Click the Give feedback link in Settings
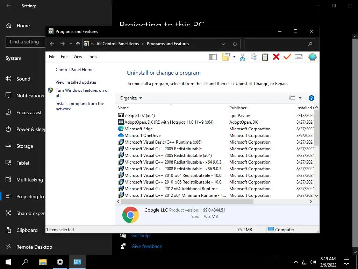The image size is (358, 269). pyautogui.click(x=146, y=246)
